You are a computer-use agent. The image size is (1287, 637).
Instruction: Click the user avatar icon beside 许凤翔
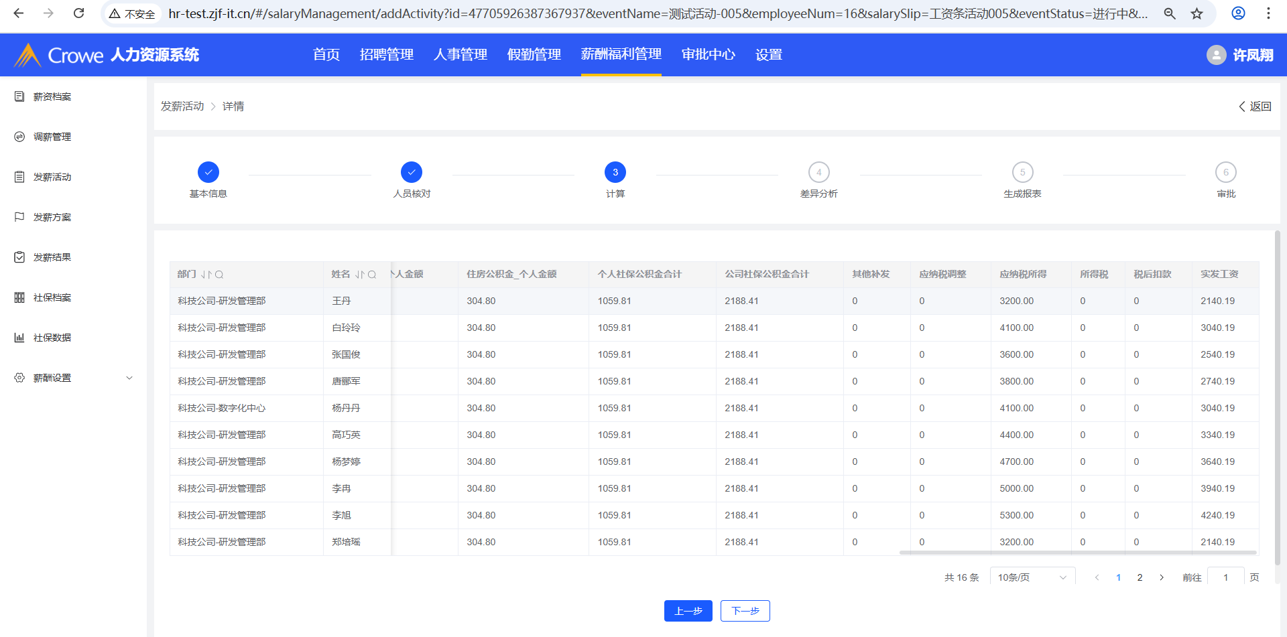[x=1216, y=55]
